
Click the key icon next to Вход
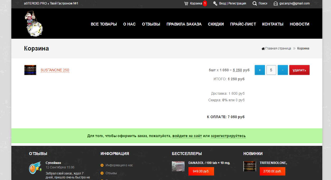point(215,3)
